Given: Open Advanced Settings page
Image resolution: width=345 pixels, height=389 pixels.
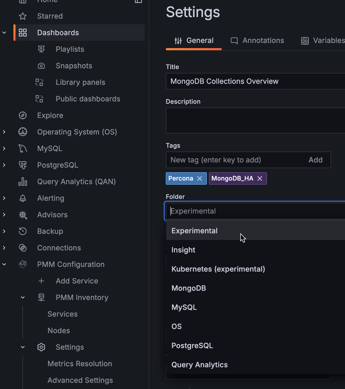Looking at the screenshot, I should [80, 380].
